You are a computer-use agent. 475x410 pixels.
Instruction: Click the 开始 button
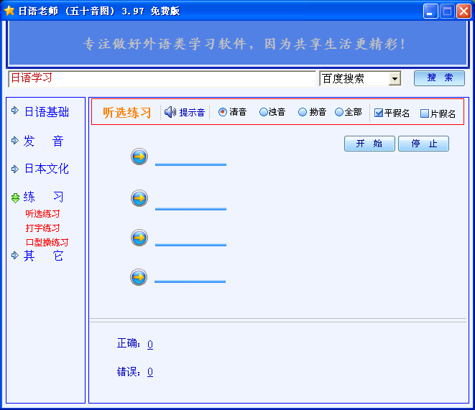pyautogui.click(x=369, y=144)
